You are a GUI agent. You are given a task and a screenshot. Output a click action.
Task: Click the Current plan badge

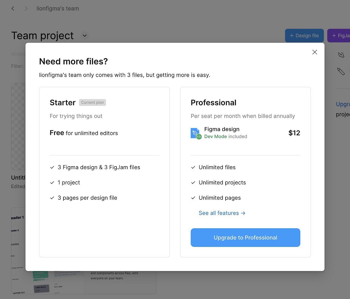pyautogui.click(x=92, y=103)
